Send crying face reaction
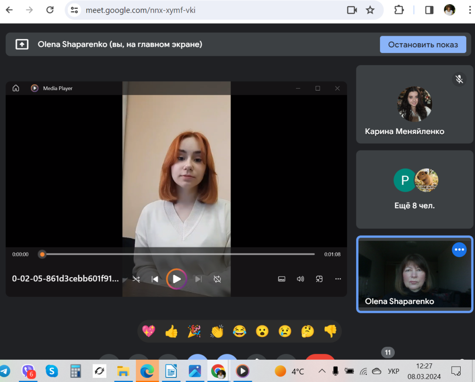The image size is (475, 382). (x=285, y=331)
